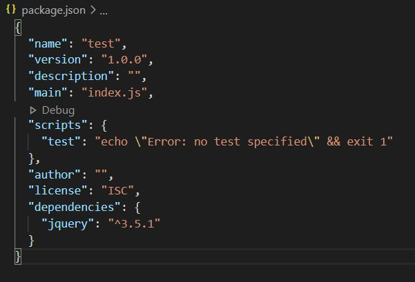Screen dimensions: 415x282
Task: Click the "version" key
Action: click(x=58, y=60)
